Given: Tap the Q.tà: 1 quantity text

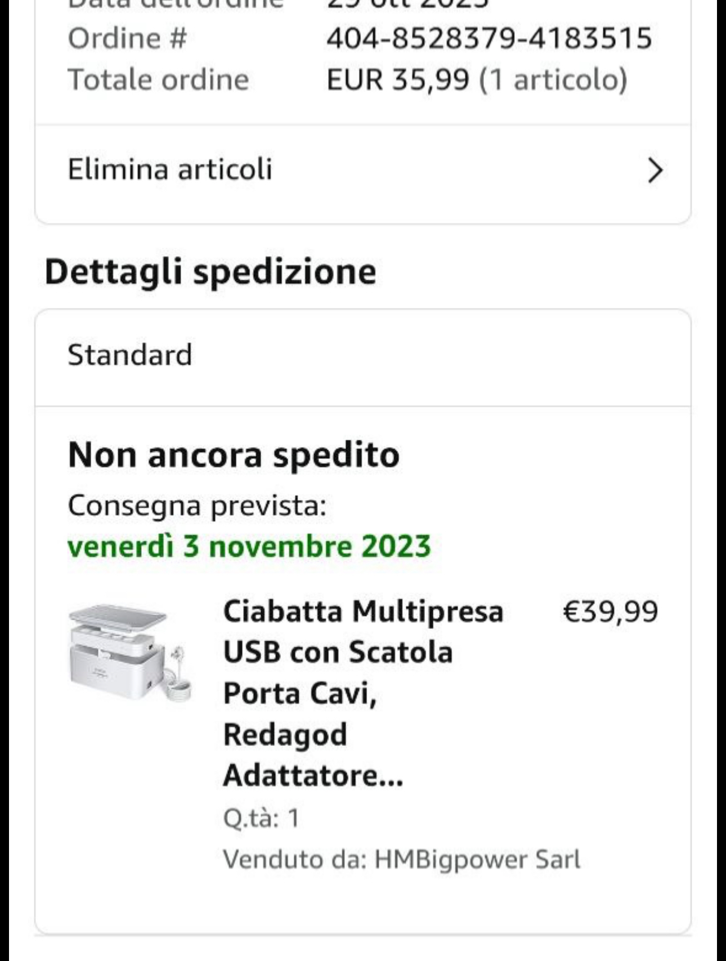Looking at the screenshot, I should (x=261, y=818).
